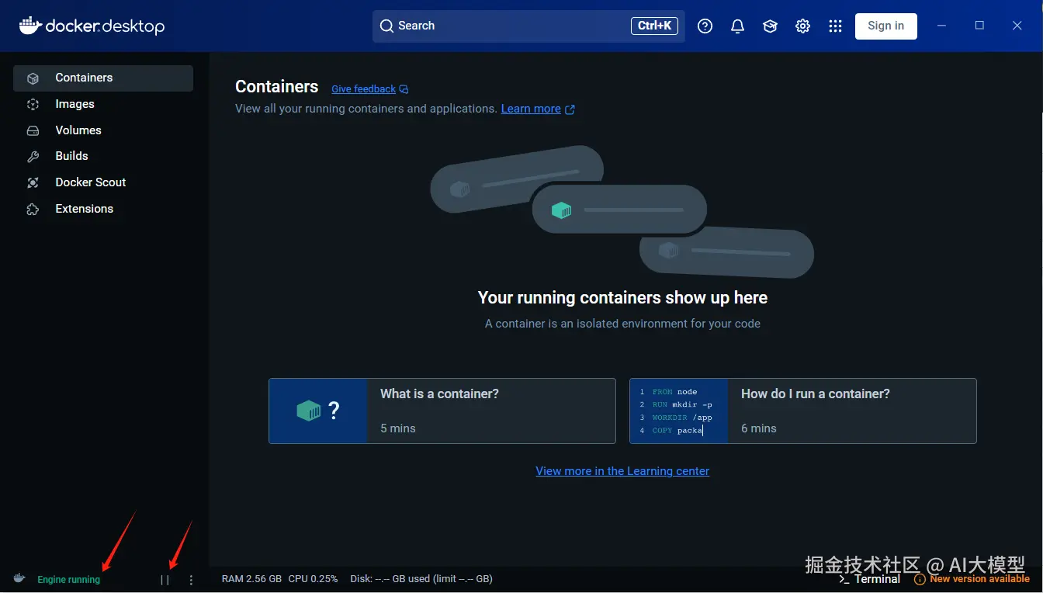Click the Engine running status text
The image size is (1043, 593).
pyautogui.click(x=69, y=580)
